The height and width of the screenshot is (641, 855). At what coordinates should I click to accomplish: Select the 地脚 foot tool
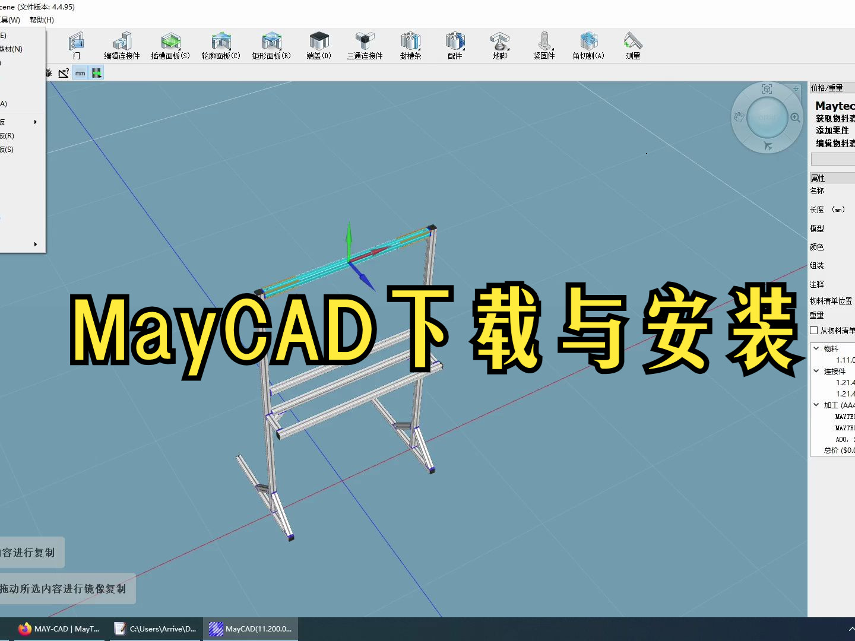(499, 46)
